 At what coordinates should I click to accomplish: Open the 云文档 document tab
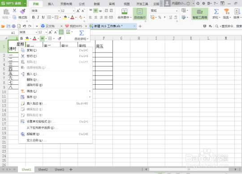point(50,26)
